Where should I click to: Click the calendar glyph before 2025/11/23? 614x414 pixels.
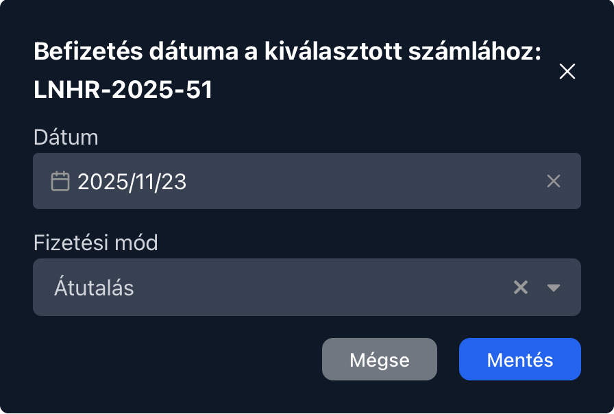[61, 181]
